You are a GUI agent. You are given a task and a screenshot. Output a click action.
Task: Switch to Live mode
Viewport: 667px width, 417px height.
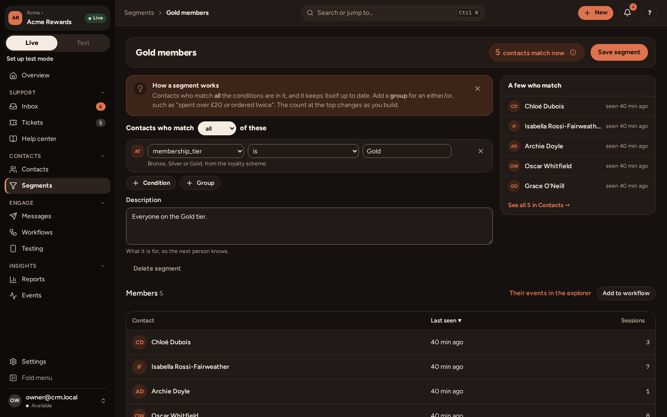[x=32, y=43]
